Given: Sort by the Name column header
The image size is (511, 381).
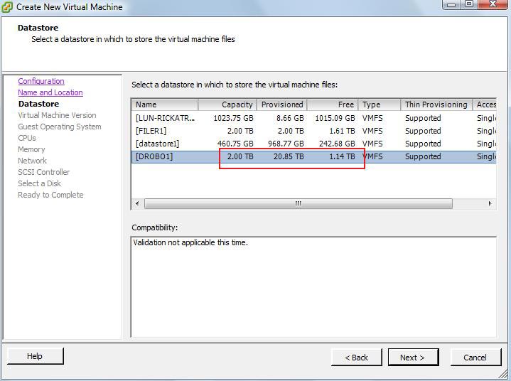Looking at the screenshot, I should tap(165, 104).
